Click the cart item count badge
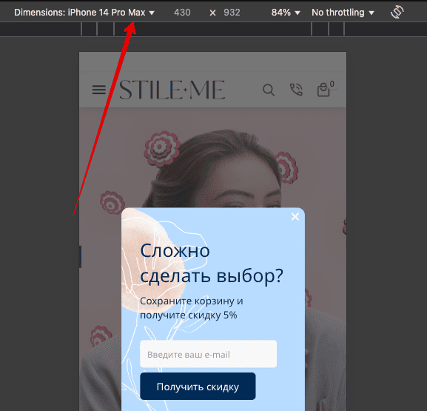427x411 pixels. click(332, 84)
